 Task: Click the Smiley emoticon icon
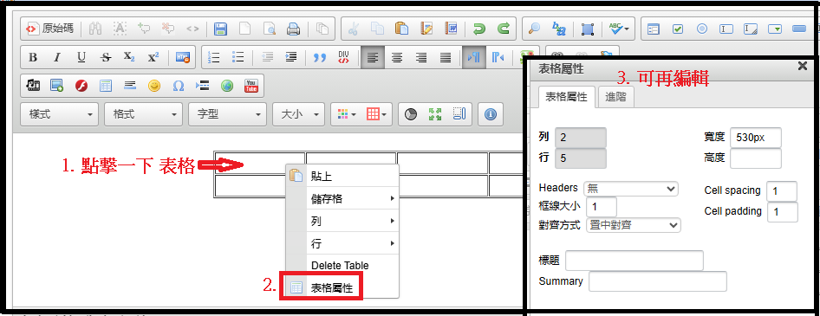click(x=153, y=86)
